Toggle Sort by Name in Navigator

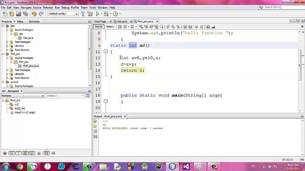click(46, 153)
